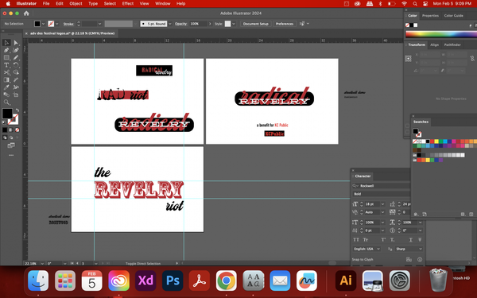477x298 pixels.
Task: Toggle the Small Caps button in Character panel
Action: coord(366,240)
